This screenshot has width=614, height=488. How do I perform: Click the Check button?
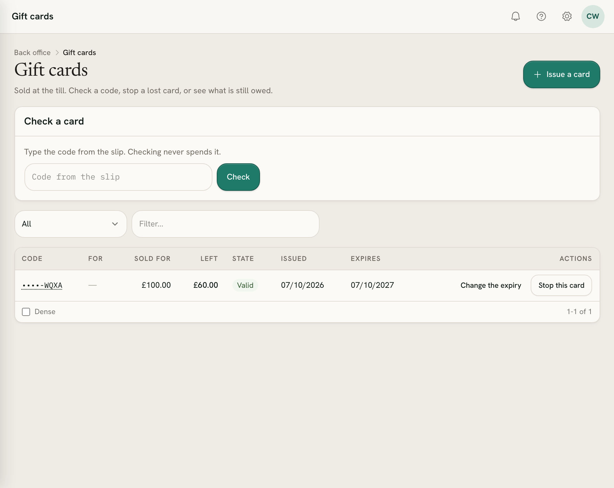pos(238,177)
